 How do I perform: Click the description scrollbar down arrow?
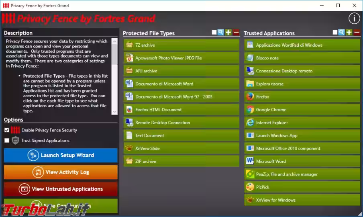114,112
